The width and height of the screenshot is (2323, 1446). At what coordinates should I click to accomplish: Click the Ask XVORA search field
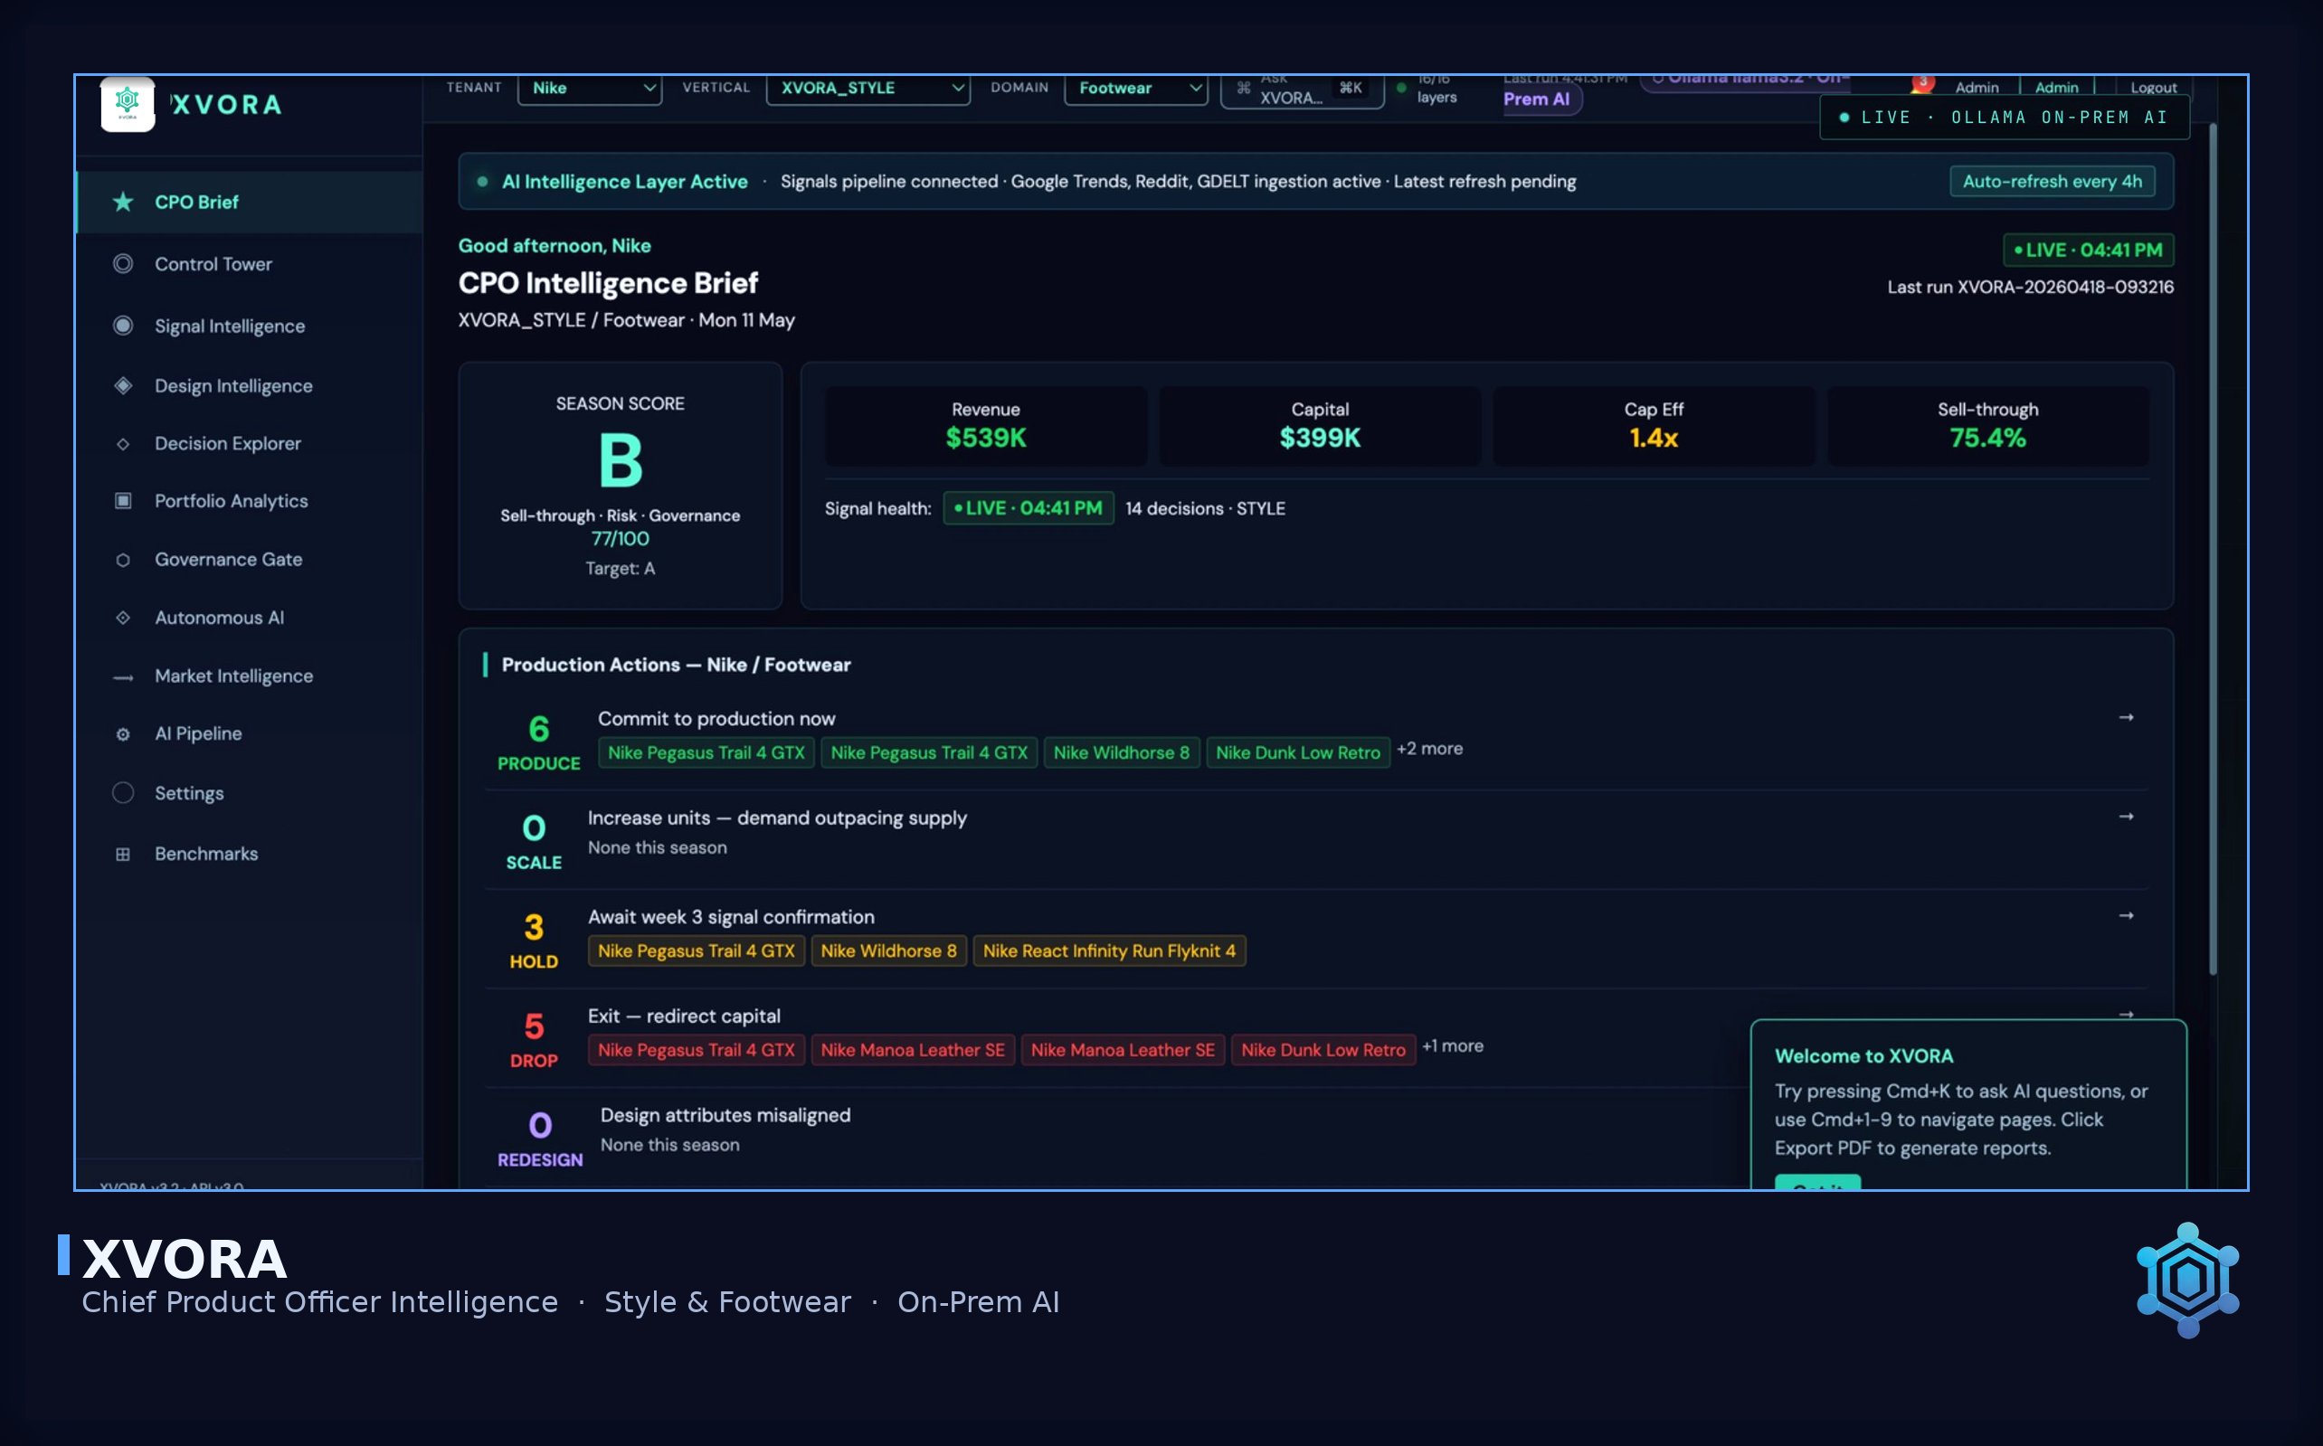point(1302,92)
